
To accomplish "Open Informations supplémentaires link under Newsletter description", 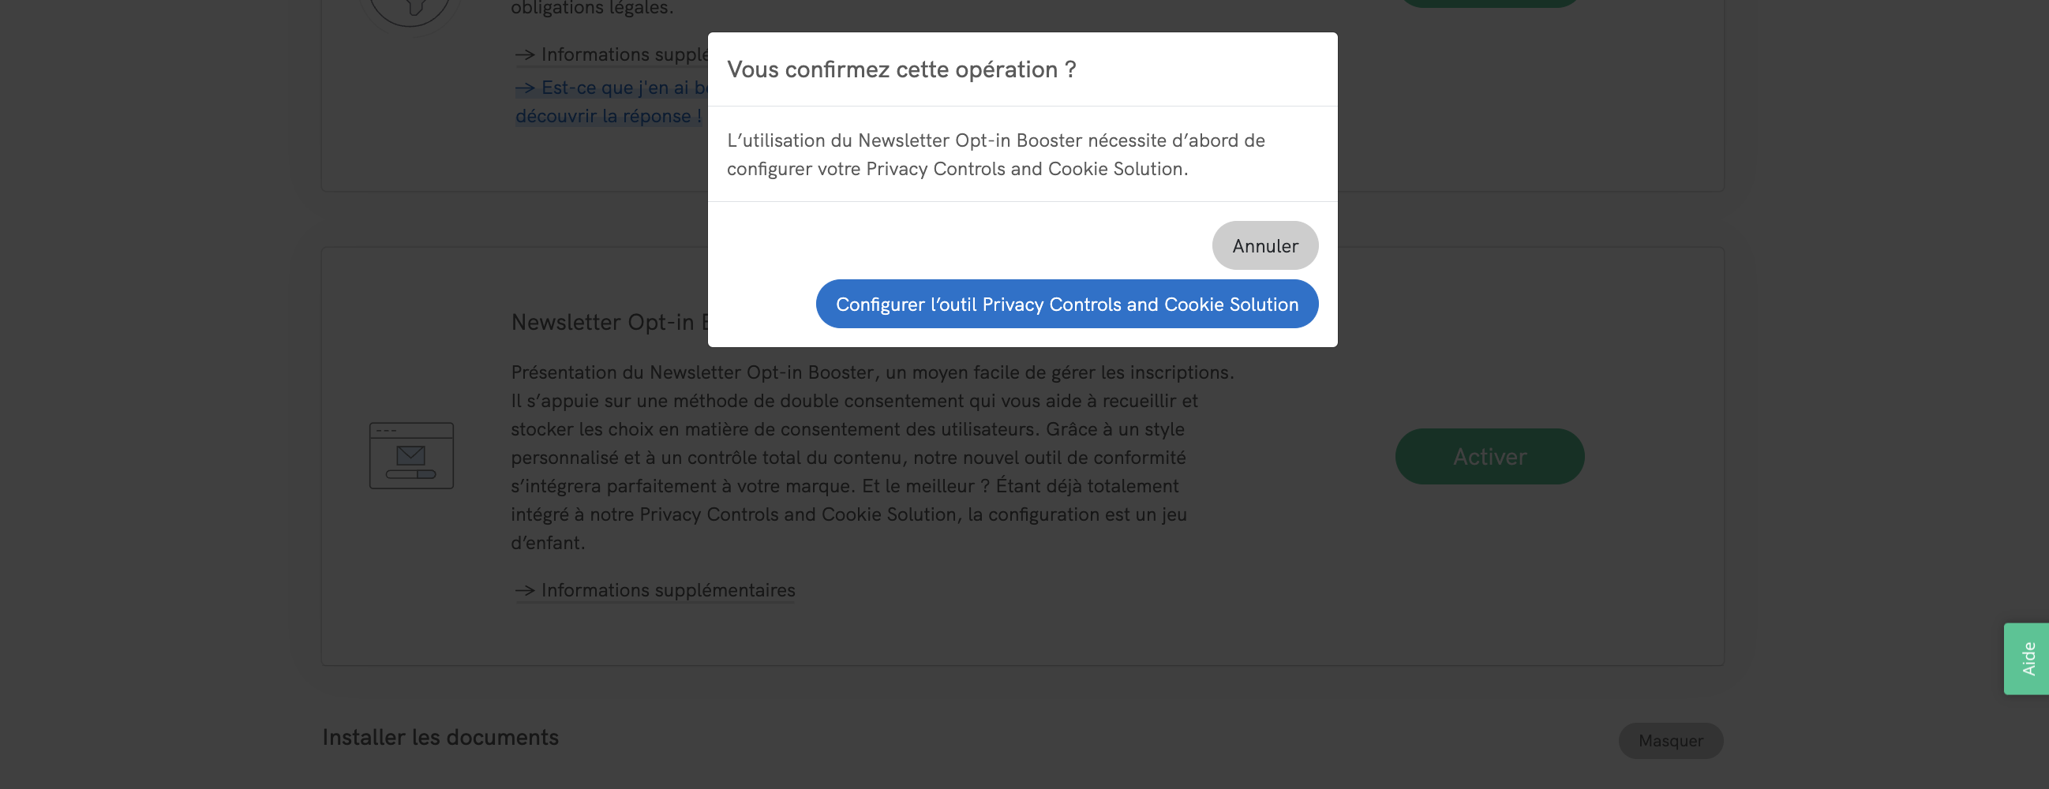I will tap(668, 590).
